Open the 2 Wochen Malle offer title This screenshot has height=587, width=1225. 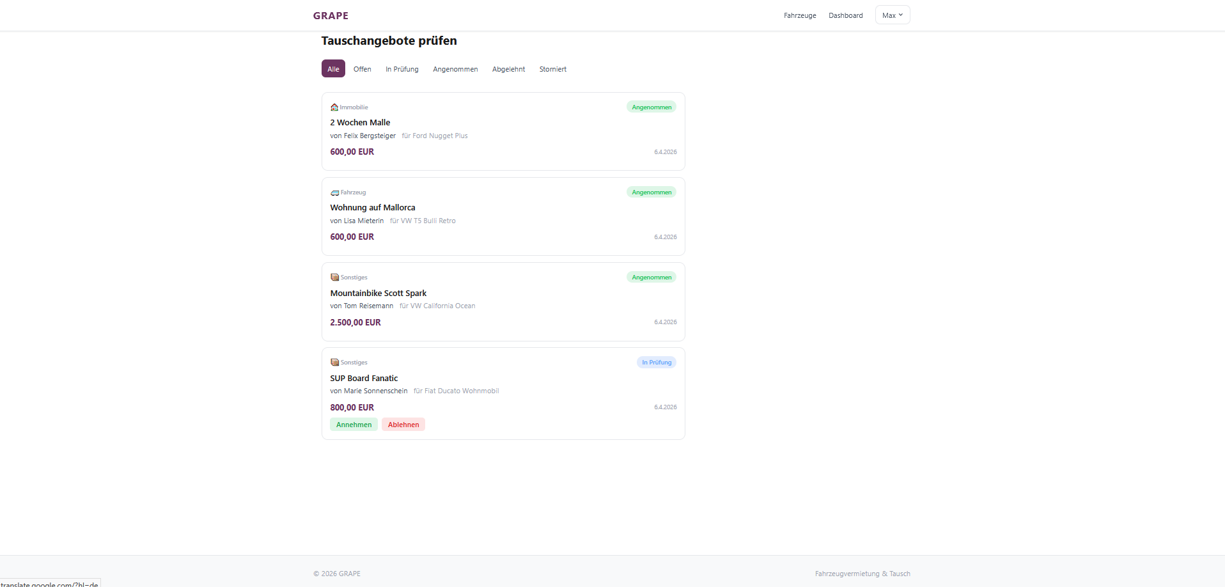point(360,123)
